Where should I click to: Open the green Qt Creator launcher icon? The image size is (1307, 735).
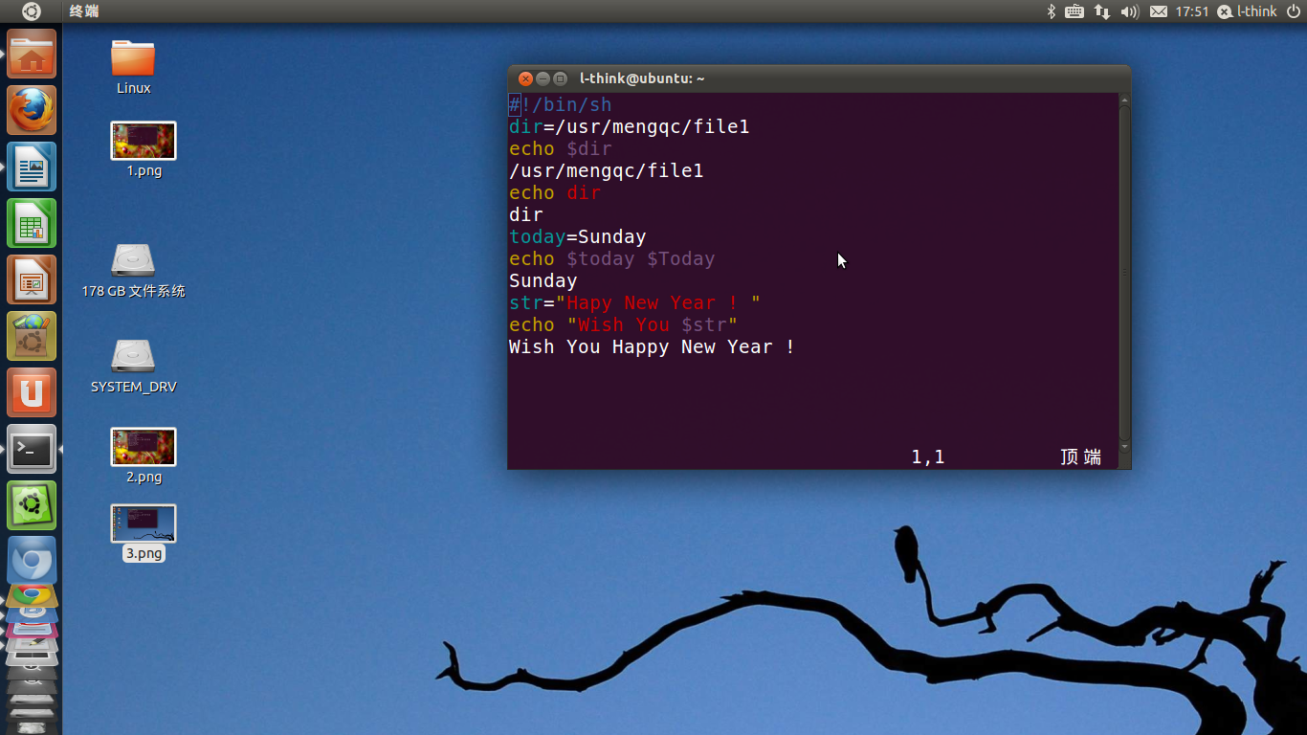point(32,505)
